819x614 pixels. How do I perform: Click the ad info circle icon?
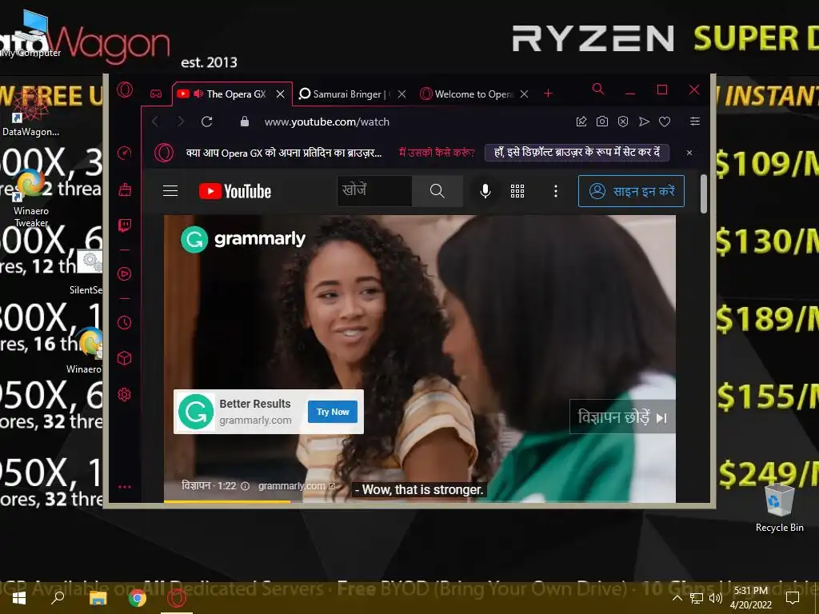245,486
